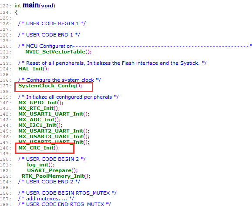Click the MX_USART1_UART_Init() call
This screenshot has width=252, height=206.
[x=54, y=114]
